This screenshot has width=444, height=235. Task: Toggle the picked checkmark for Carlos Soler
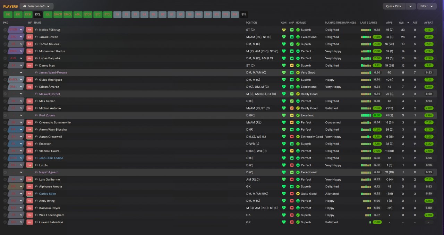click(x=5, y=194)
